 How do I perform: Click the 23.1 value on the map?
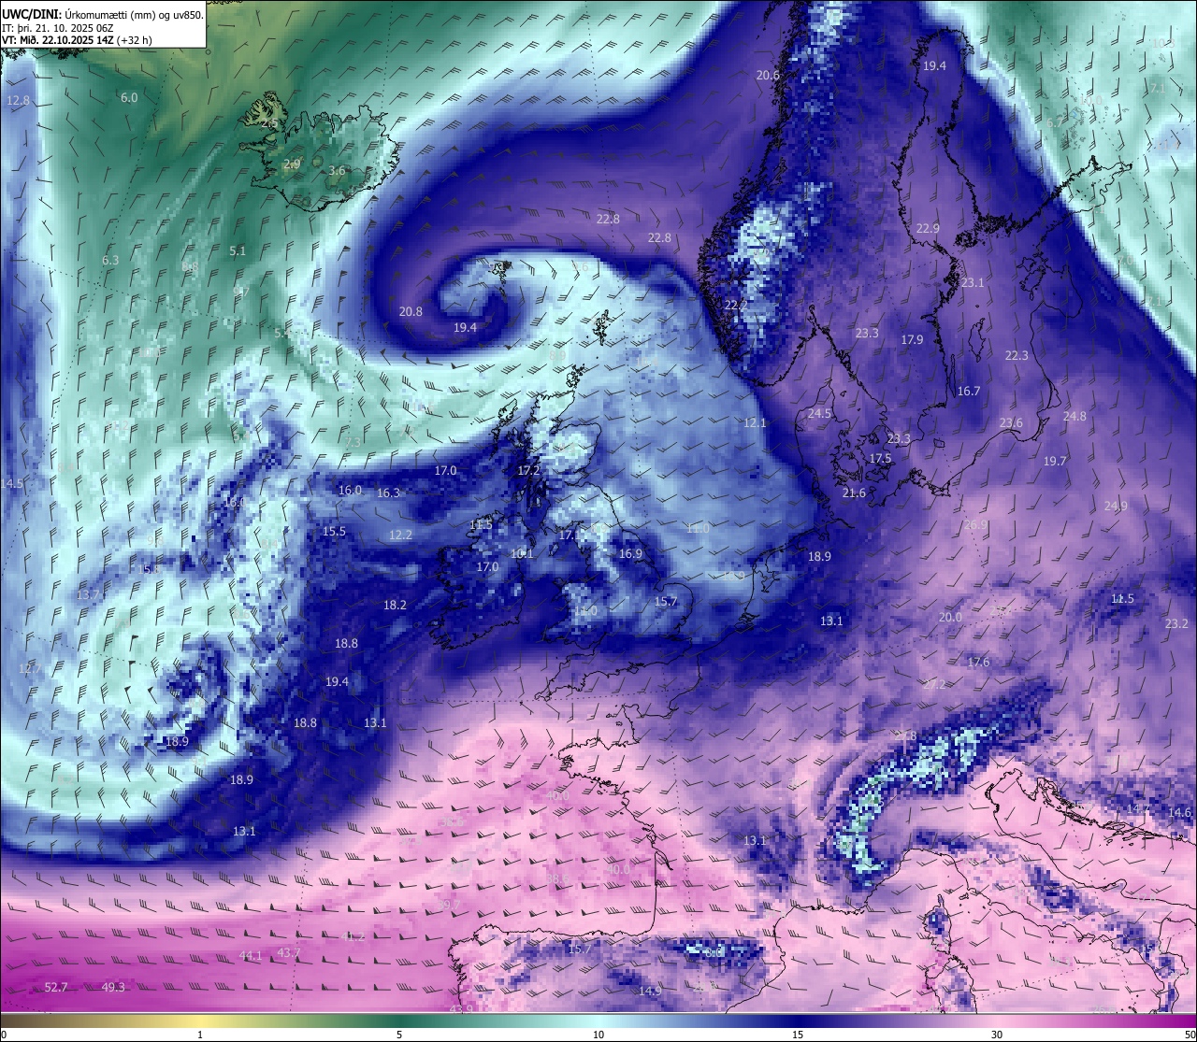[x=973, y=283]
